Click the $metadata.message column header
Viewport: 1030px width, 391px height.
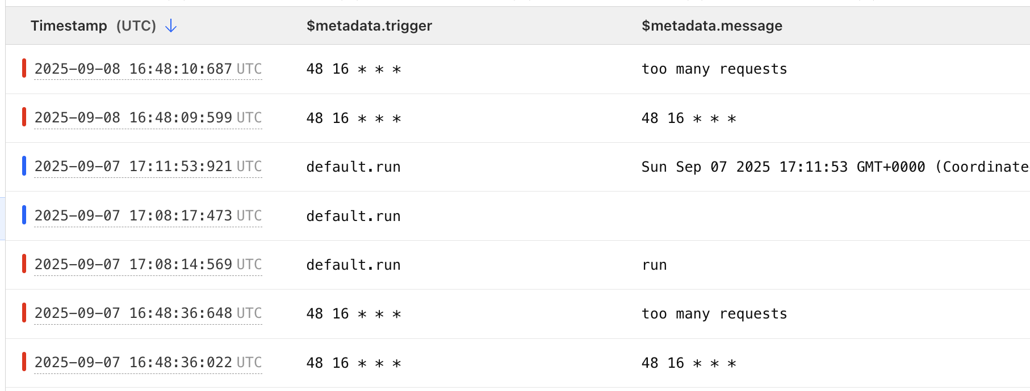711,26
